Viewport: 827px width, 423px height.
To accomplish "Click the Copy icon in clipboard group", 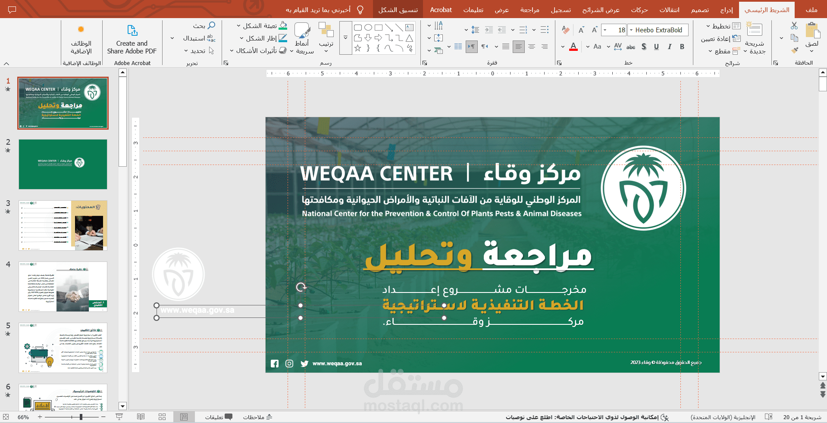I will click(x=794, y=38).
